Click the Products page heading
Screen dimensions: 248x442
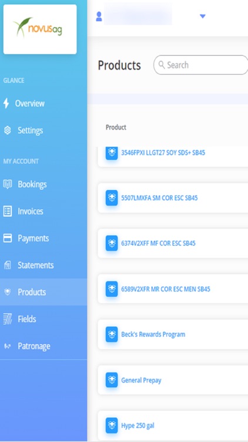[119, 65]
